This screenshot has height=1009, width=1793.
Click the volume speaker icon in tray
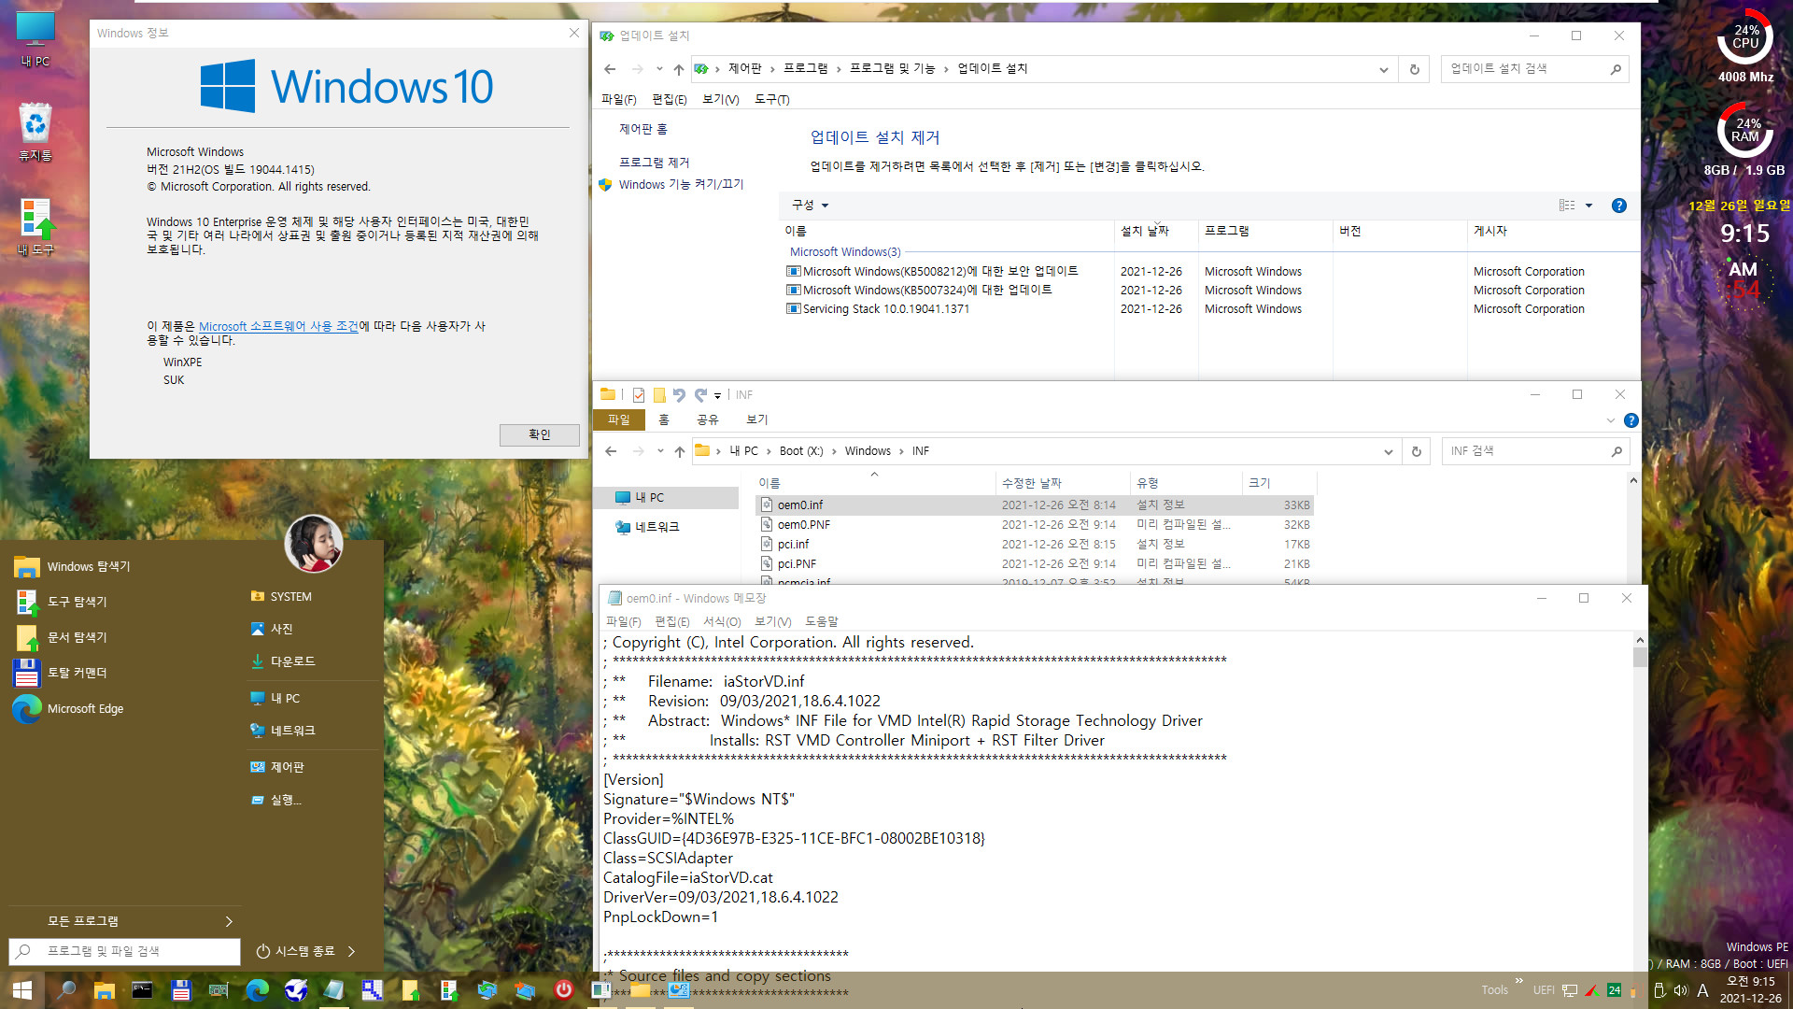[1681, 990]
